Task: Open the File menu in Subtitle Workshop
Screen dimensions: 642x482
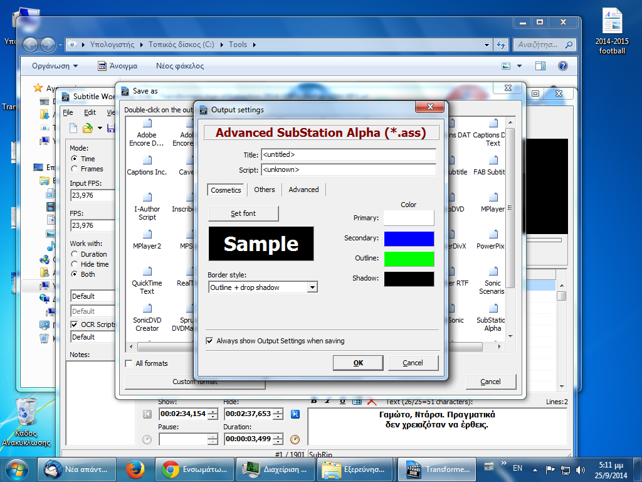Action: point(68,112)
